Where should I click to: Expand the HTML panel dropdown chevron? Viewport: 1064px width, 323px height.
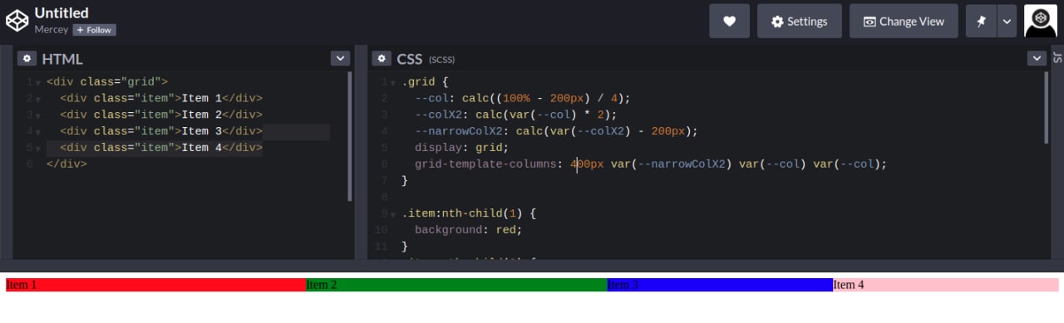tap(340, 58)
